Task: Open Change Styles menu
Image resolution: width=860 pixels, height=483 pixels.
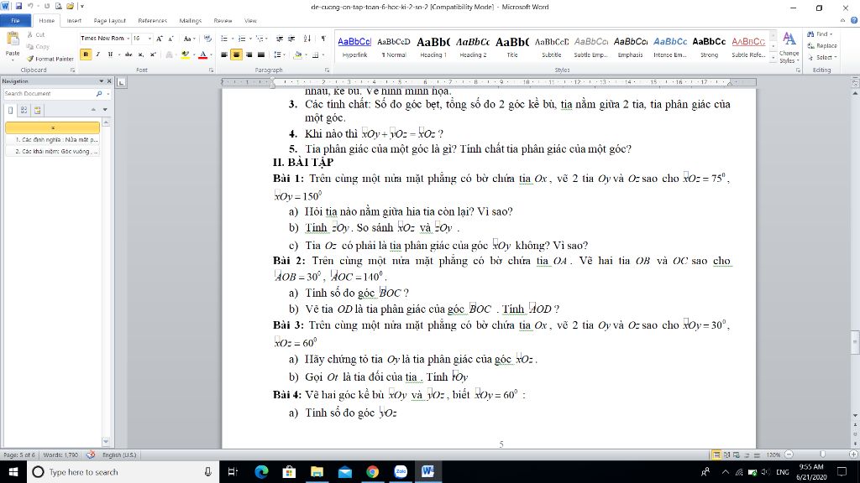Action: tap(789, 48)
